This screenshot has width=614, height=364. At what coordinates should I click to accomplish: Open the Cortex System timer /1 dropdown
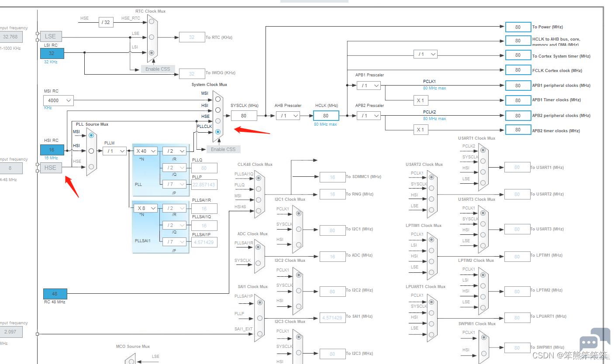425,54
